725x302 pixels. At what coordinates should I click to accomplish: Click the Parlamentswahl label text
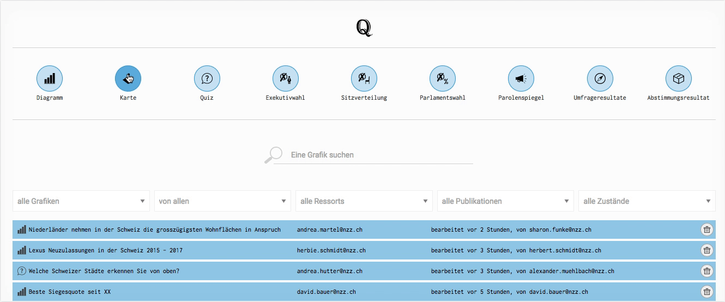click(443, 98)
